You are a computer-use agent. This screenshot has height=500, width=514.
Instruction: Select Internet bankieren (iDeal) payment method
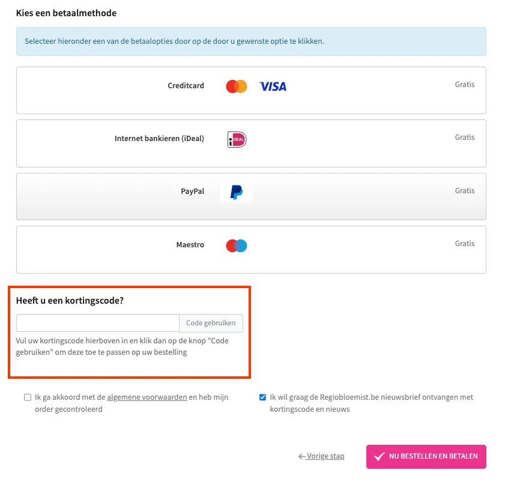click(x=251, y=143)
